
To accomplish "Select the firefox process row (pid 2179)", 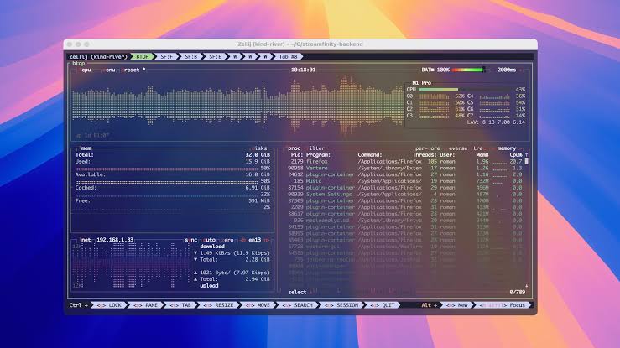I will coord(405,162).
